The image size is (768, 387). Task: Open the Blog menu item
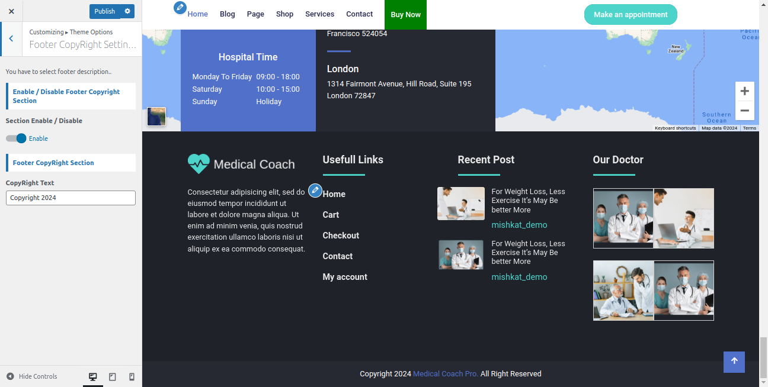coord(228,14)
